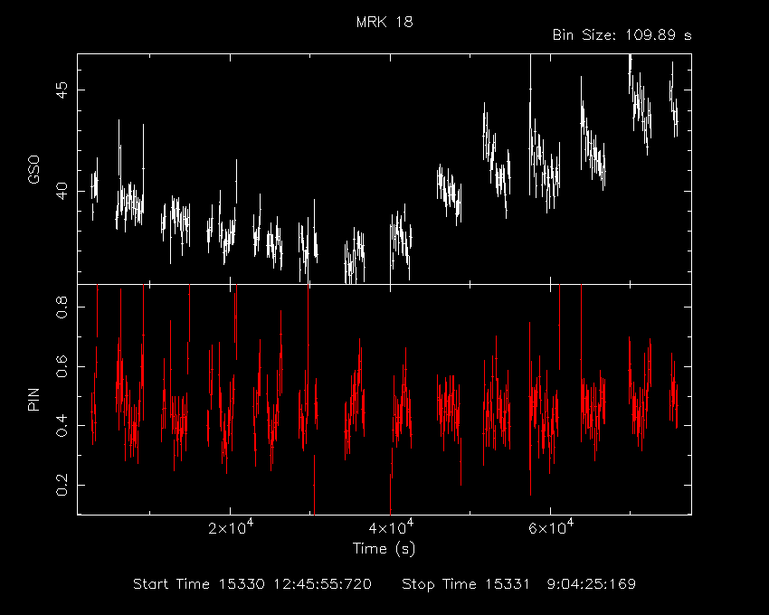The image size is (769, 615).
Task: Click the 4×10^4 time tick label
Action: 391,527
